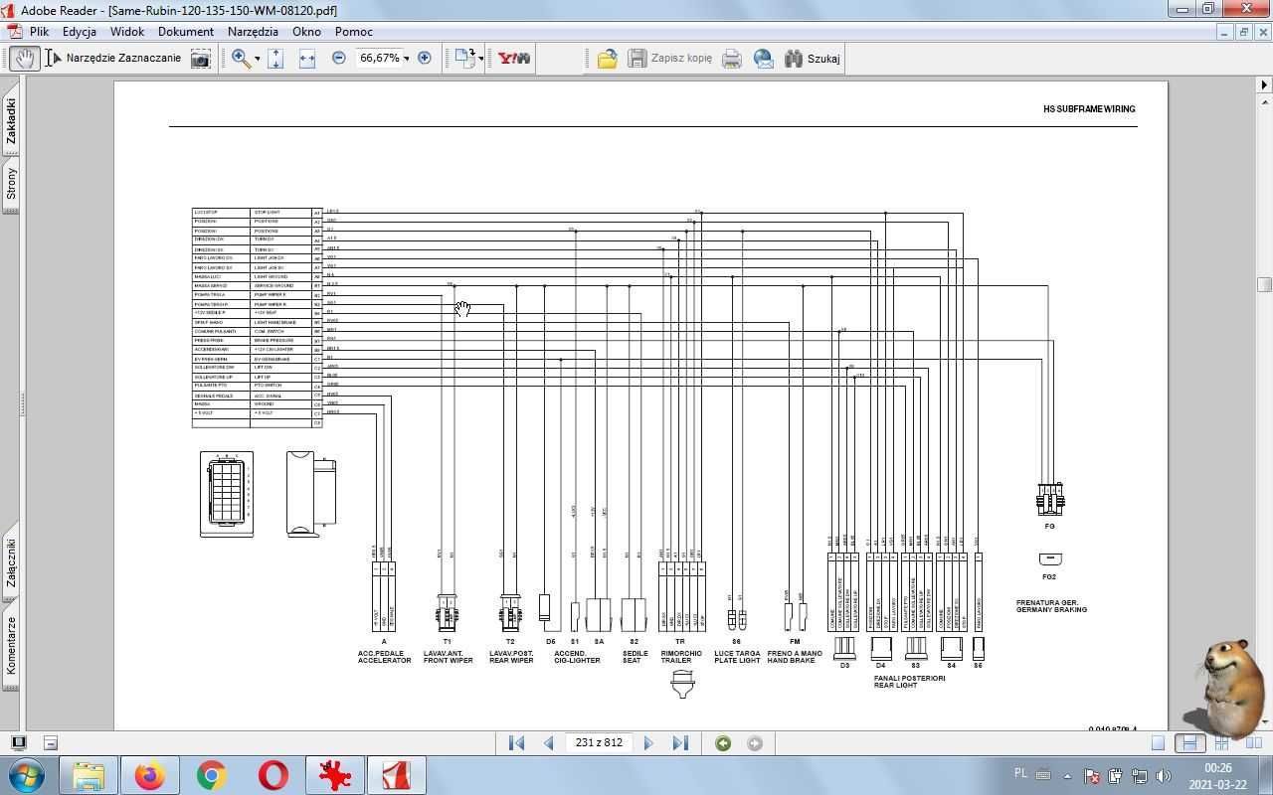1273x795 pixels.
Task: Activate Narzędzie Zaznaczanie selection tool
Action: pos(112,59)
